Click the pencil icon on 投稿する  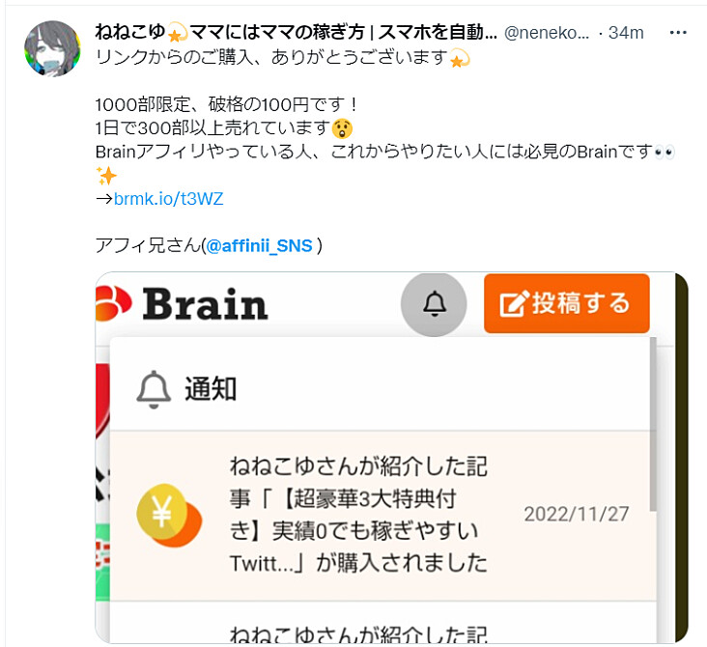[x=514, y=304]
